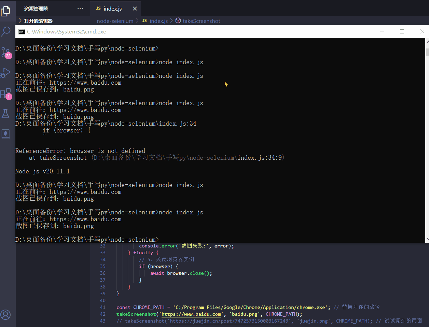Click line number 42 in editor gutter
The height and width of the screenshot is (327, 429).
click(x=102, y=314)
